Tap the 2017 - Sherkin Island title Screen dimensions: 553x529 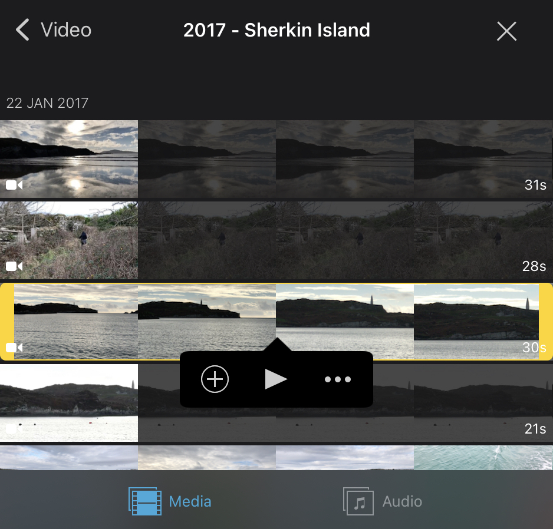pos(276,30)
